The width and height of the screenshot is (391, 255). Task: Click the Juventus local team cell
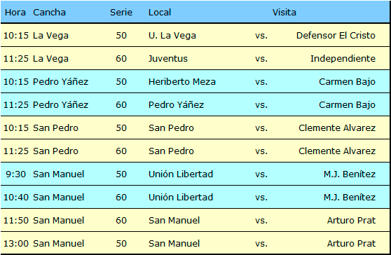[x=167, y=59]
